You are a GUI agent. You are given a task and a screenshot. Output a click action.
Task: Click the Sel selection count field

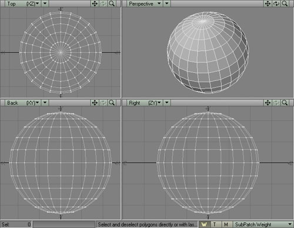tap(16, 224)
